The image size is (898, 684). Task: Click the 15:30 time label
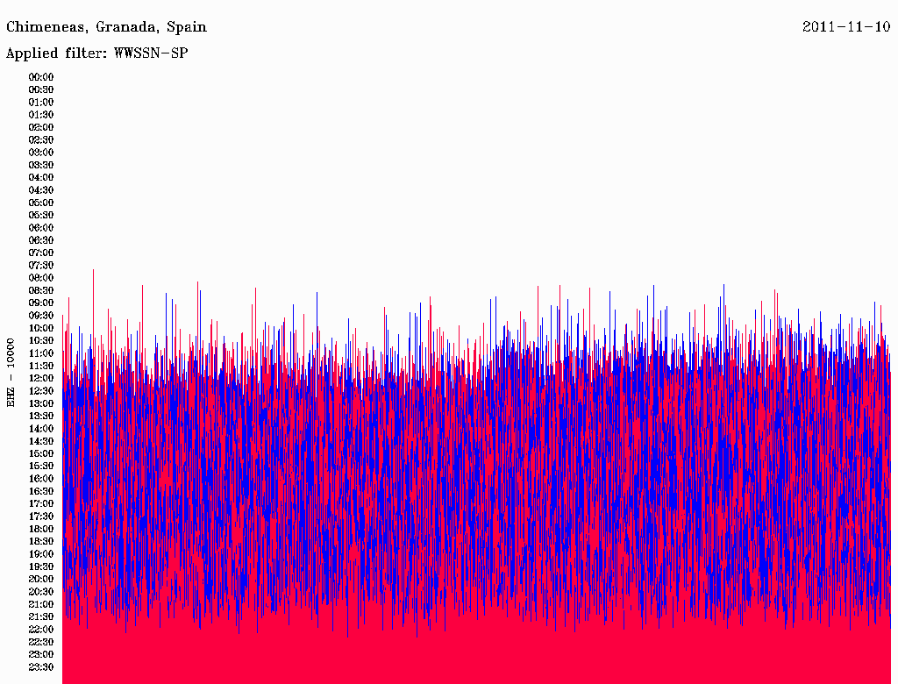coord(41,466)
